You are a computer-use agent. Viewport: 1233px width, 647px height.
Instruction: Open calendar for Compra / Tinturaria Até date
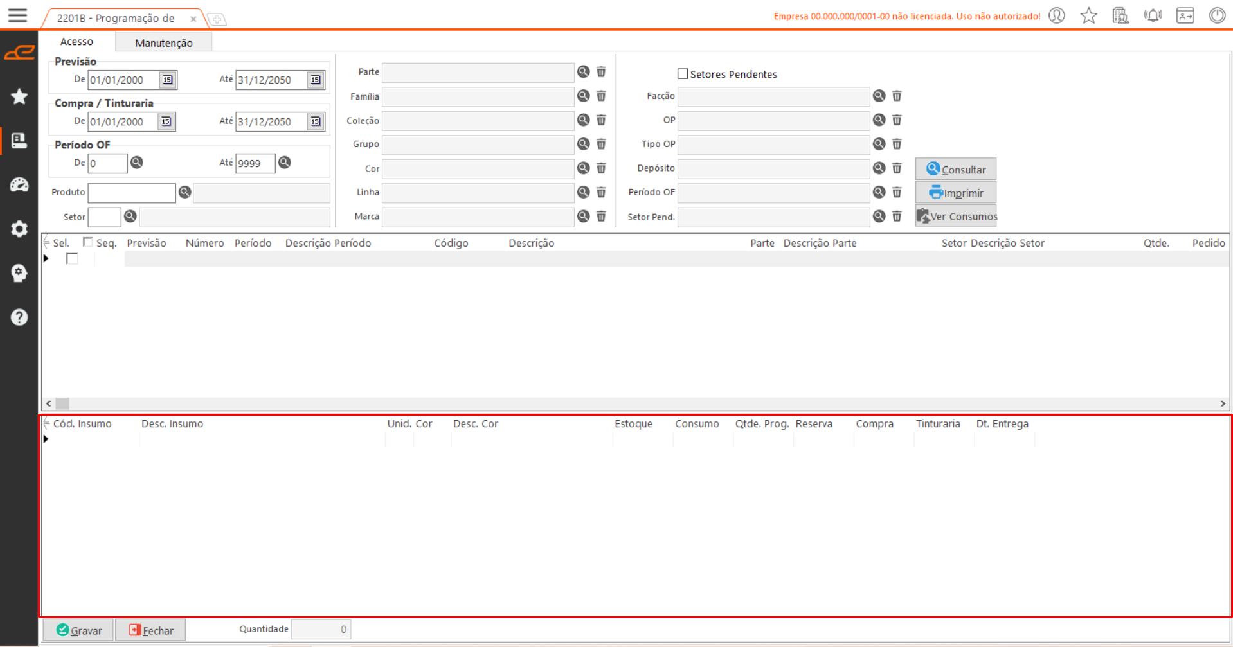[x=316, y=121]
